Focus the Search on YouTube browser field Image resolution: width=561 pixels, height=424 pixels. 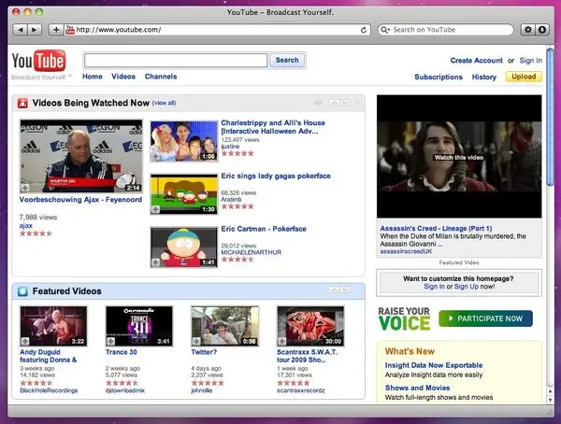(446, 30)
